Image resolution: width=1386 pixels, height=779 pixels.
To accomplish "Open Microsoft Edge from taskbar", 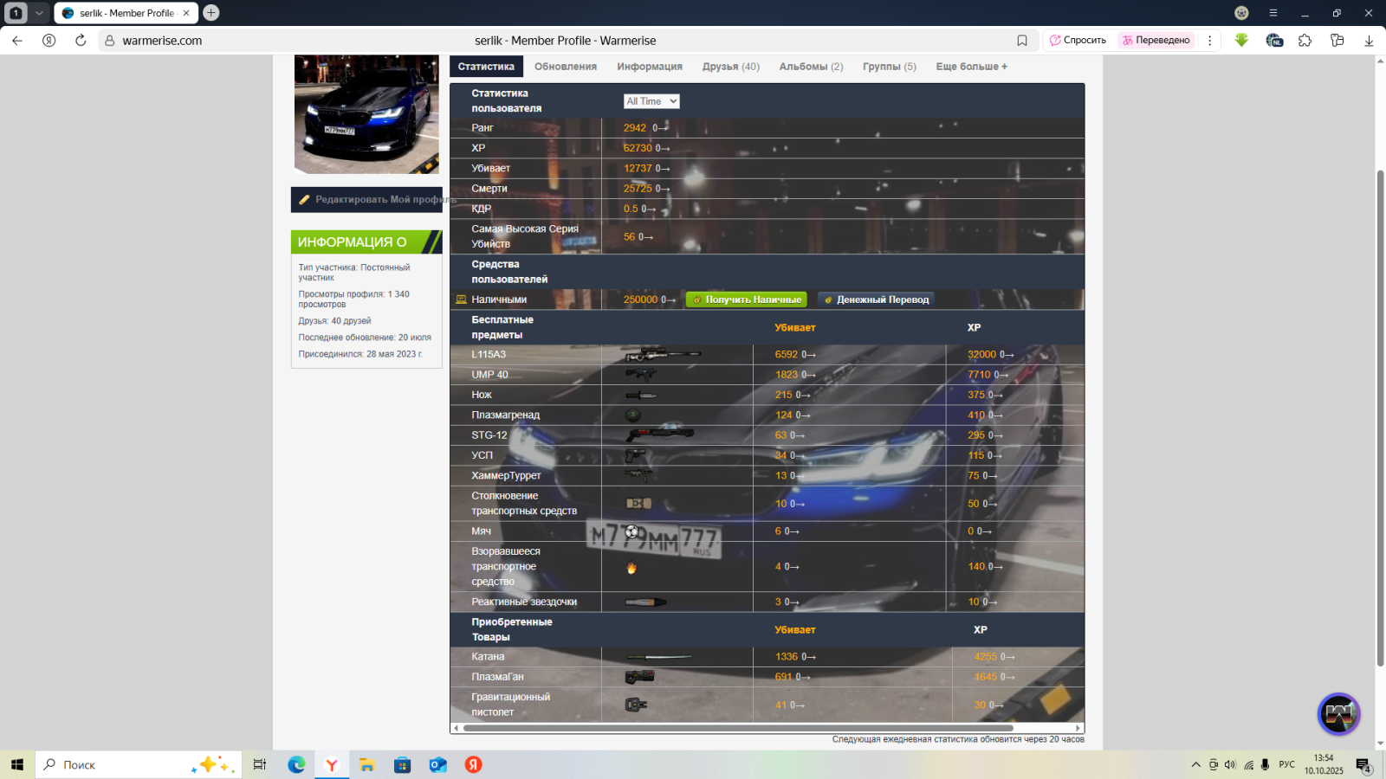I will coord(296,764).
